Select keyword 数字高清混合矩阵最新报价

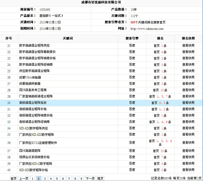pyautogui.click(x=38, y=52)
